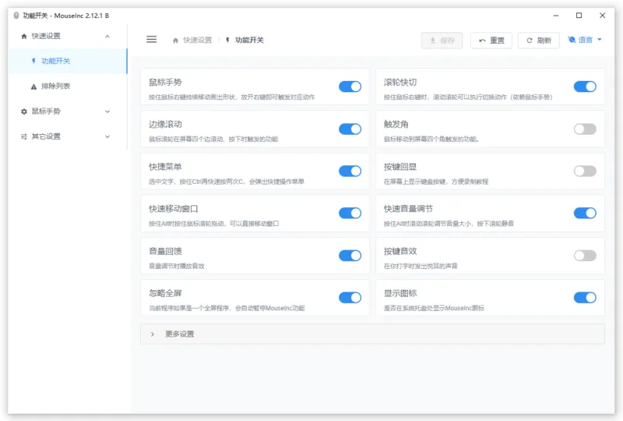This screenshot has width=623, height=421.
Task: Click pin icon in breadcrumb 功能开关
Action: tap(227, 41)
